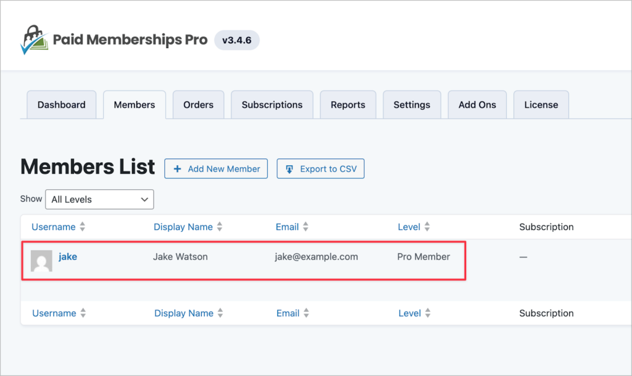The image size is (632, 376).
Task: Open jake's member profile link
Action: point(68,256)
